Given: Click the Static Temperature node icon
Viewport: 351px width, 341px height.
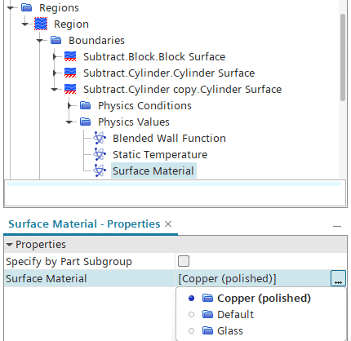Looking at the screenshot, I should click(100, 154).
